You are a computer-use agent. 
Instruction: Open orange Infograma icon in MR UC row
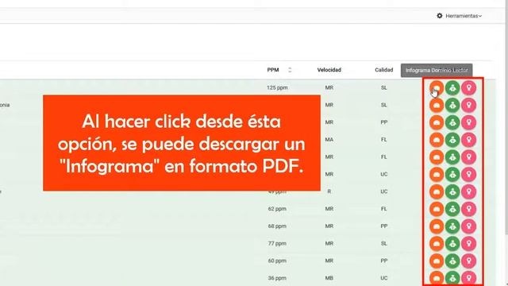pos(437,175)
